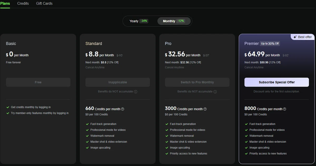Click the Pro plan $32.56 price
This screenshot has width=316, height=166.
click(175, 54)
